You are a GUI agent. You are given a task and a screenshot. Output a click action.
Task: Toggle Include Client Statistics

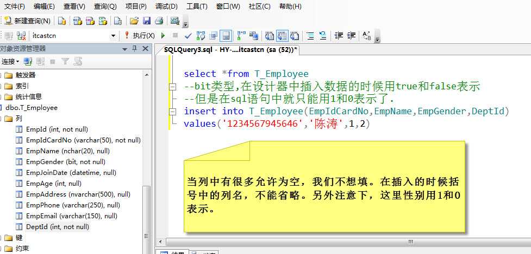[x=254, y=35]
